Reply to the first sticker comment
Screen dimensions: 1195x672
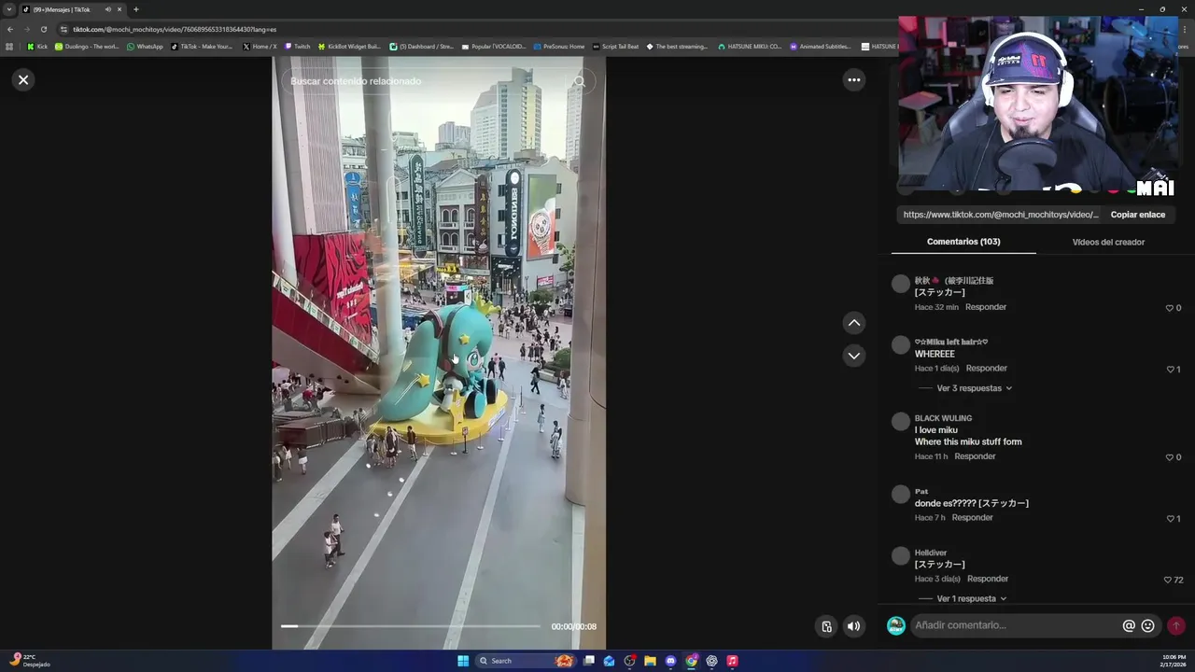[x=986, y=307]
